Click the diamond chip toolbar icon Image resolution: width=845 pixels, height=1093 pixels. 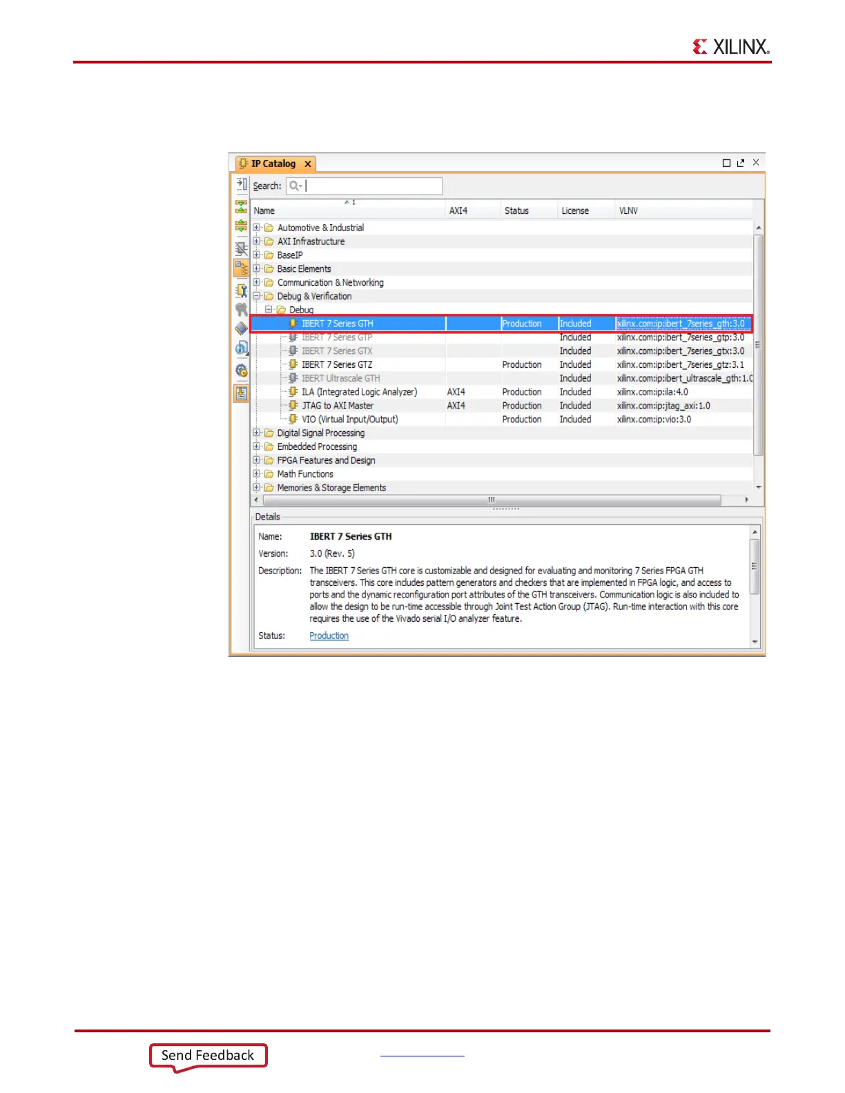pyautogui.click(x=241, y=328)
